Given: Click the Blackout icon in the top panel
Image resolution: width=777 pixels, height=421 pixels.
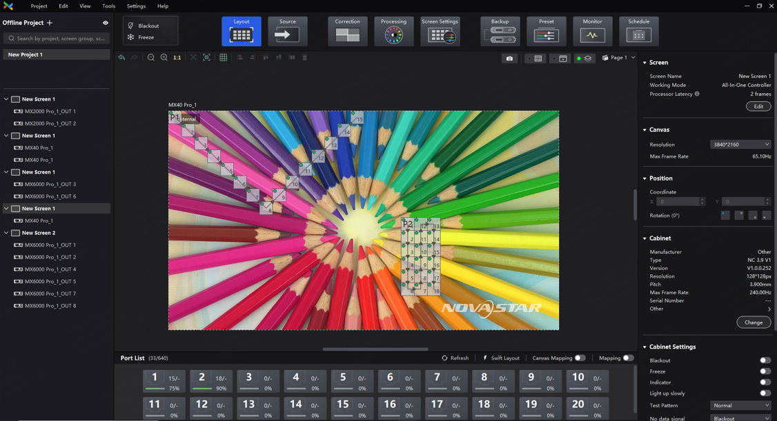Looking at the screenshot, I should [x=131, y=25].
